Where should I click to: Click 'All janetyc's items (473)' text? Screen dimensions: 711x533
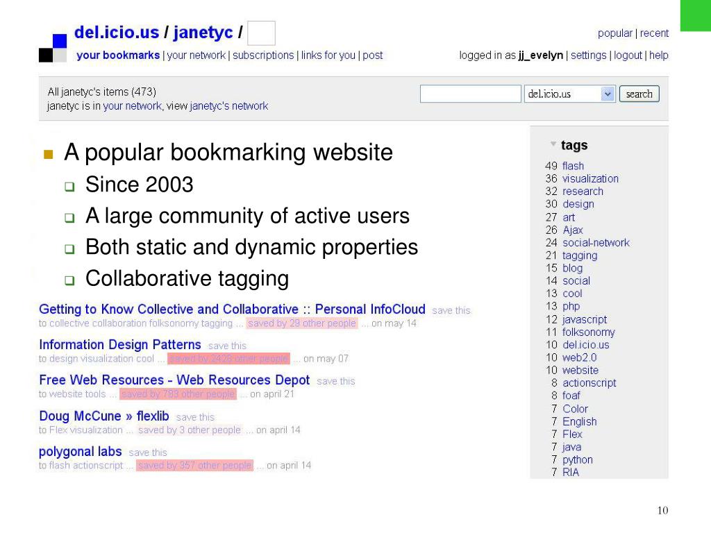pos(101,92)
